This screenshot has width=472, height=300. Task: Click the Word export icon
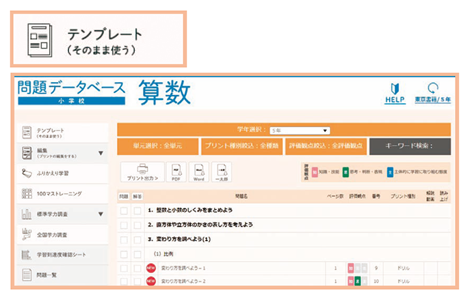(x=198, y=172)
